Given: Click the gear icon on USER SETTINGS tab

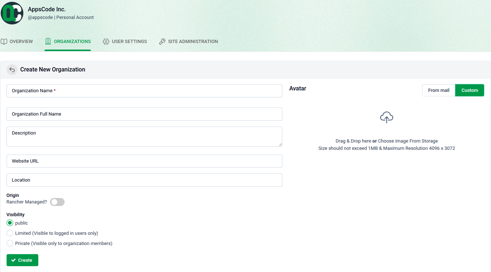Looking at the screenshot, I should click(106, 41).
